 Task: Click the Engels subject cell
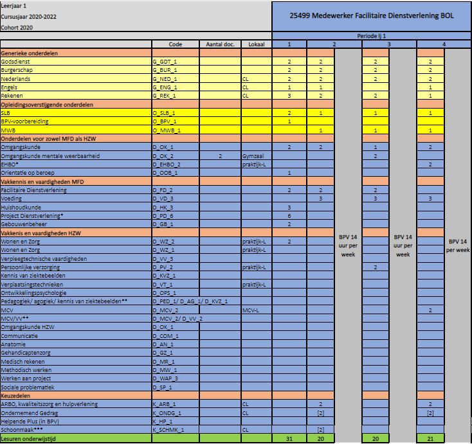[76, 87]
